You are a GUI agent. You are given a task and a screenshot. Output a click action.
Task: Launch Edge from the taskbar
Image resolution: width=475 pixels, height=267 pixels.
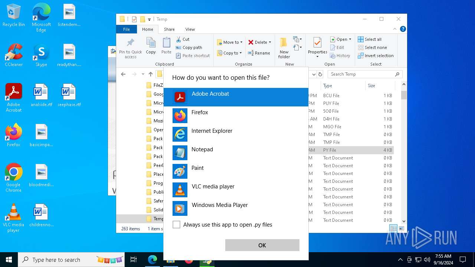click(153, 260)
